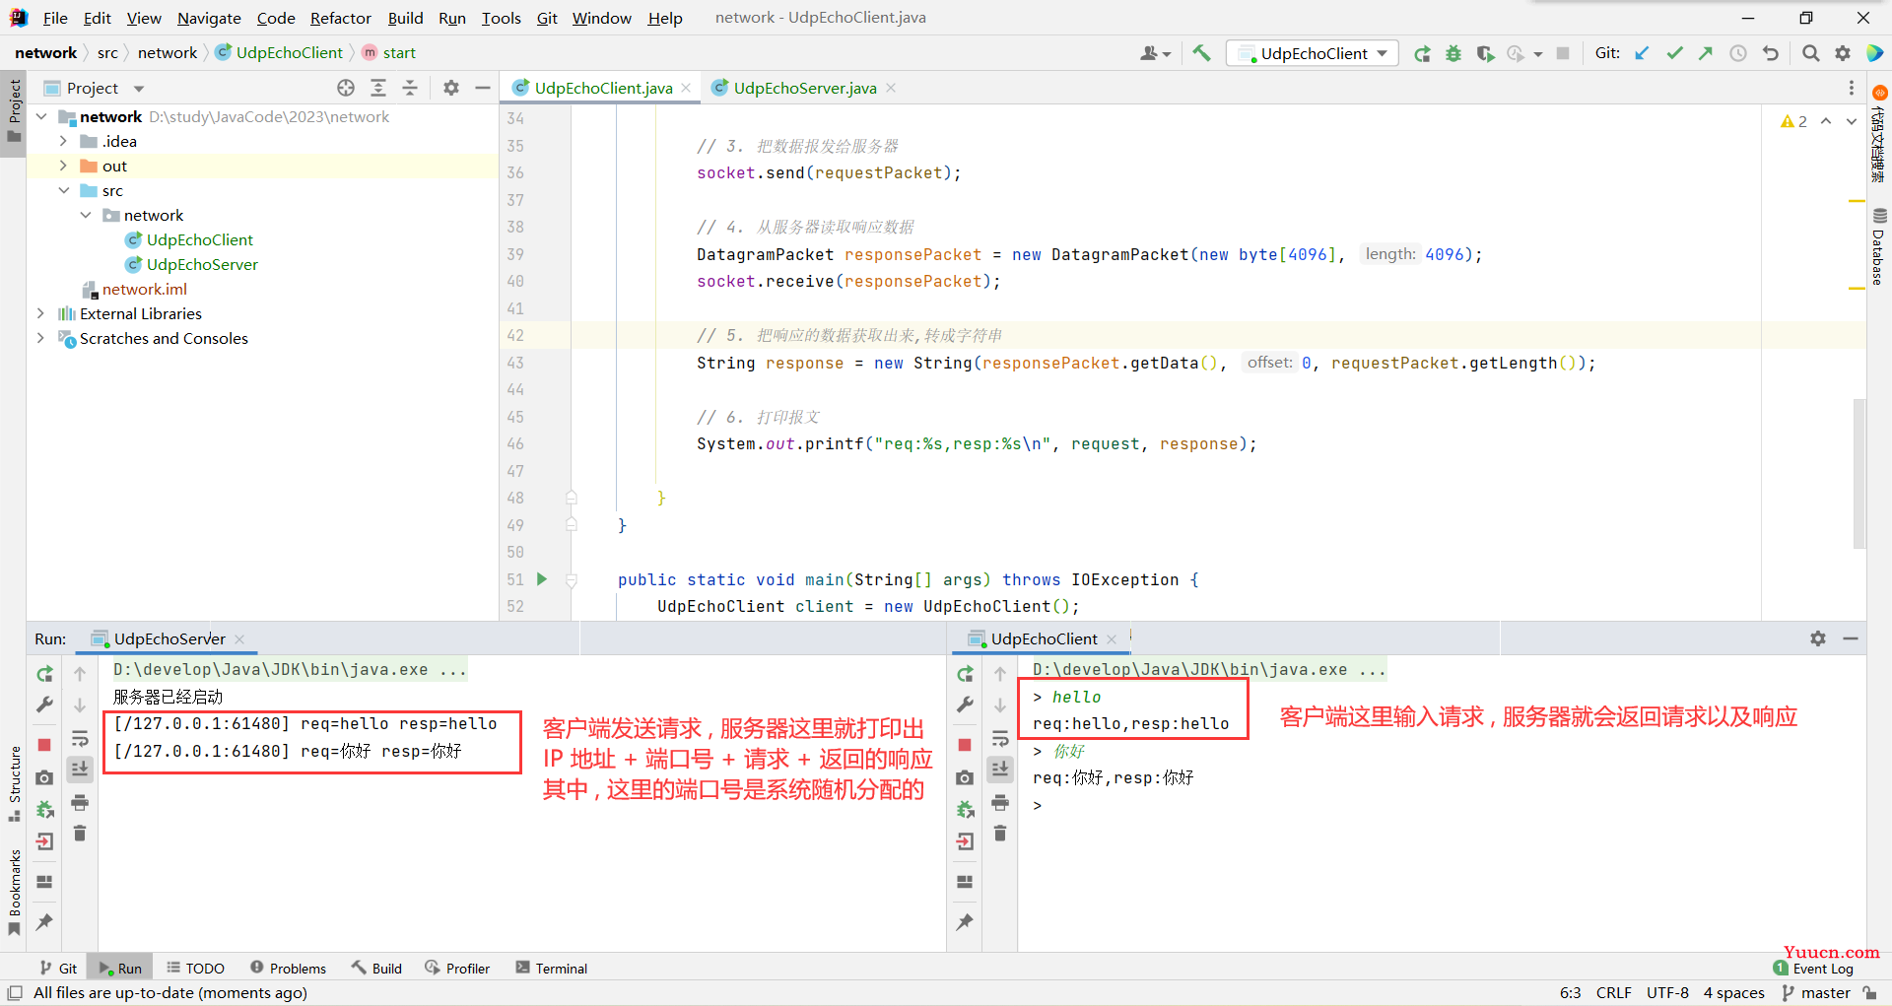Viewport: 1892px width, 1006px height.
Task: Toggle scroll to end in UdpEchoServer console
Action: pos(80,769)
